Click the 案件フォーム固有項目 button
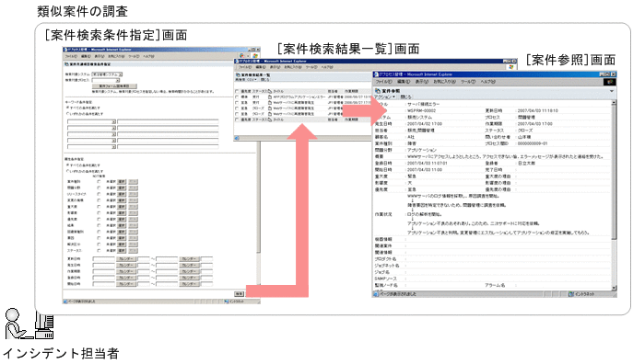The image size is (633, 364). [x=114, y=86]
